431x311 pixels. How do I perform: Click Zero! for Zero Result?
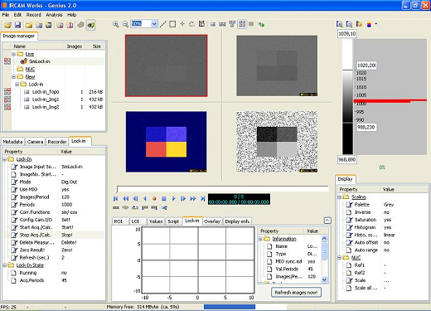click(66, 250)
